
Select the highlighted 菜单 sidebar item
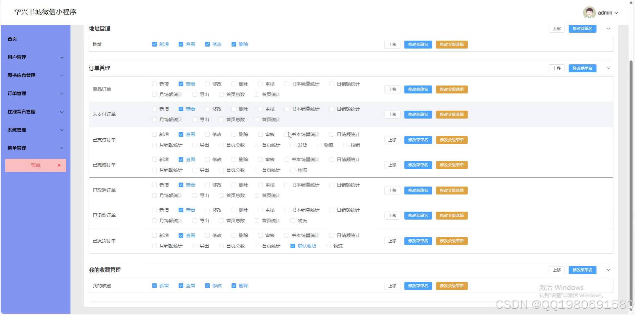click(x=35, y=165)
